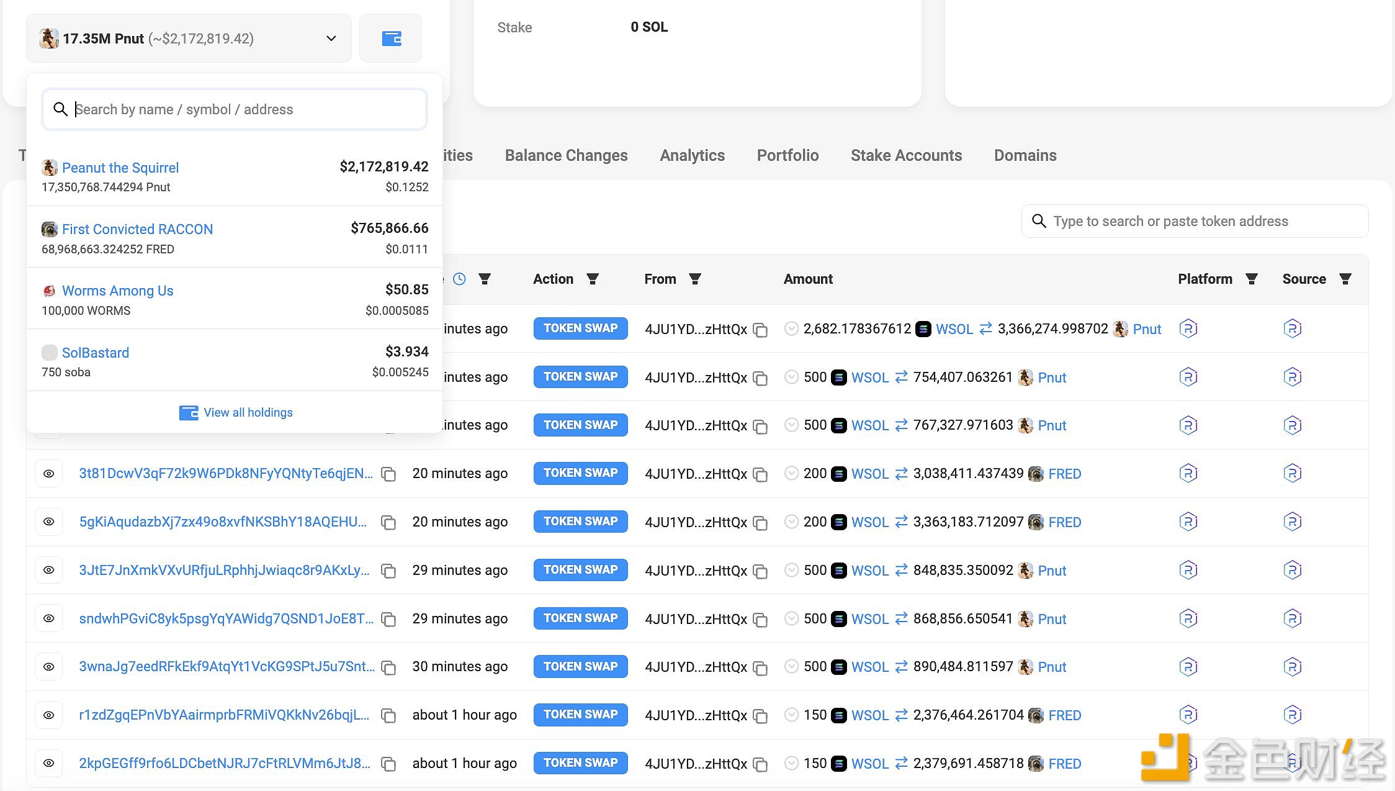This screenshot has width=1395, height=791.
Task: Click Raydium Source icon in 767,327 Pnut row
Action: tap(1293, 425)
